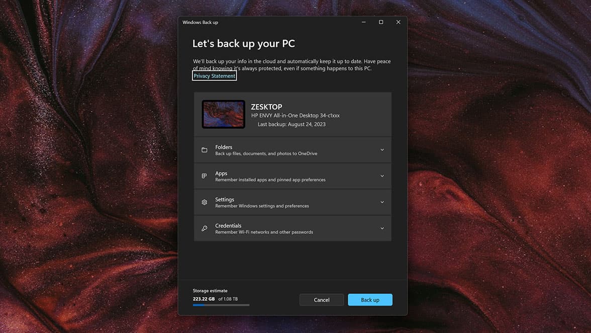Viewport: 591px width, 333px height.
Task: Open the Privacy Statement link
Action: (x=214, y=75)
